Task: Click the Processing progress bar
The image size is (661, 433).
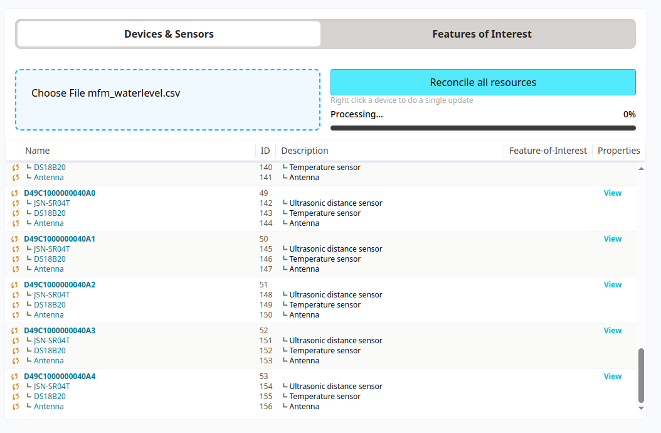Action: (483, 128)
